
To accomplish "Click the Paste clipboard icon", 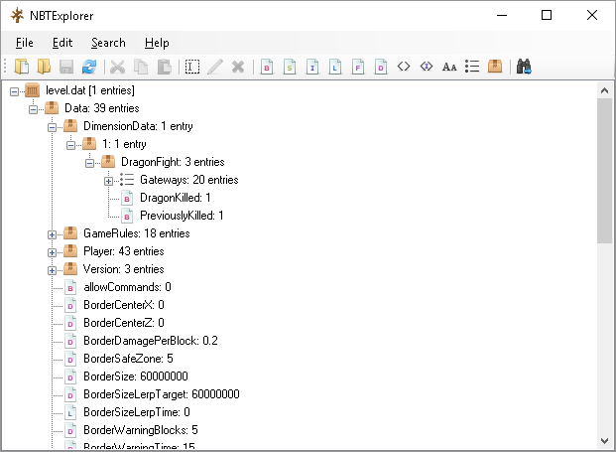I will pos(165,67).
